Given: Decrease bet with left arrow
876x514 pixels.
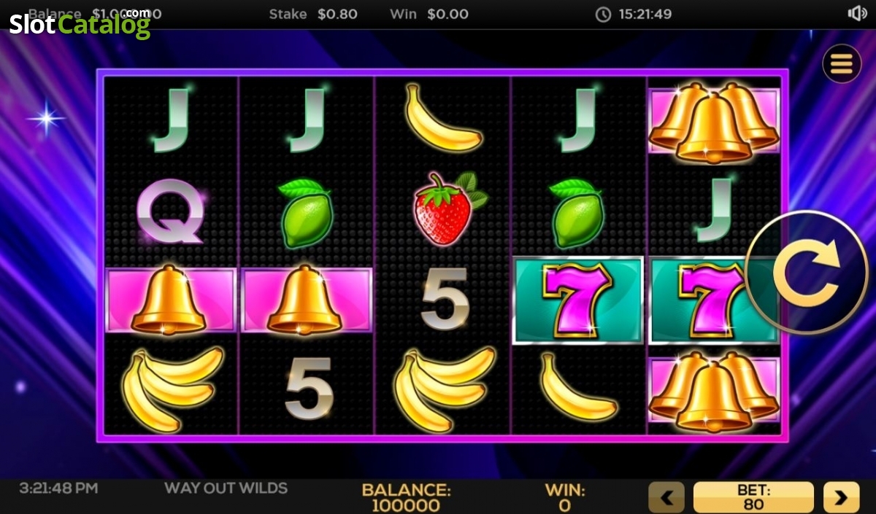Looking at the screenshot, I should pyautogui.click(x=666, y=497).
